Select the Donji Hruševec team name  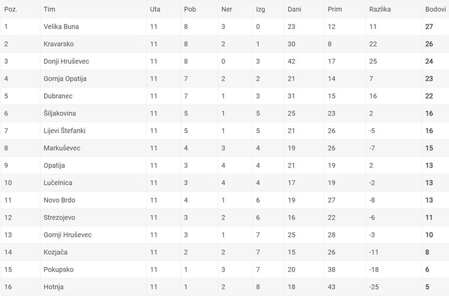coord(67,61)
